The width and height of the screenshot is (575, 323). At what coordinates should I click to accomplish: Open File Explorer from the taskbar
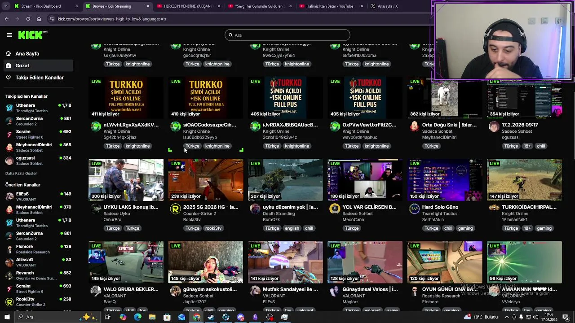click(152, 317)
